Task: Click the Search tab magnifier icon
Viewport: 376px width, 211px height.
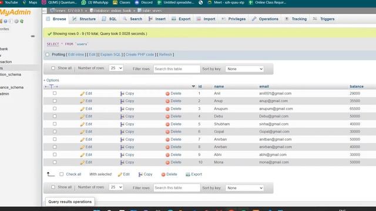Action: click(x=125, y=19)
